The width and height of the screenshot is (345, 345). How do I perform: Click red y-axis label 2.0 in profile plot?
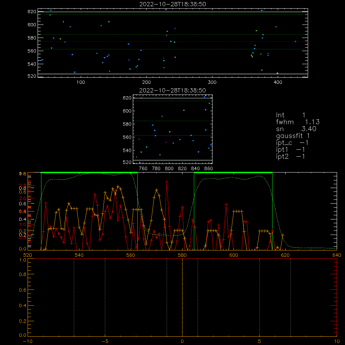click(22, 198)
